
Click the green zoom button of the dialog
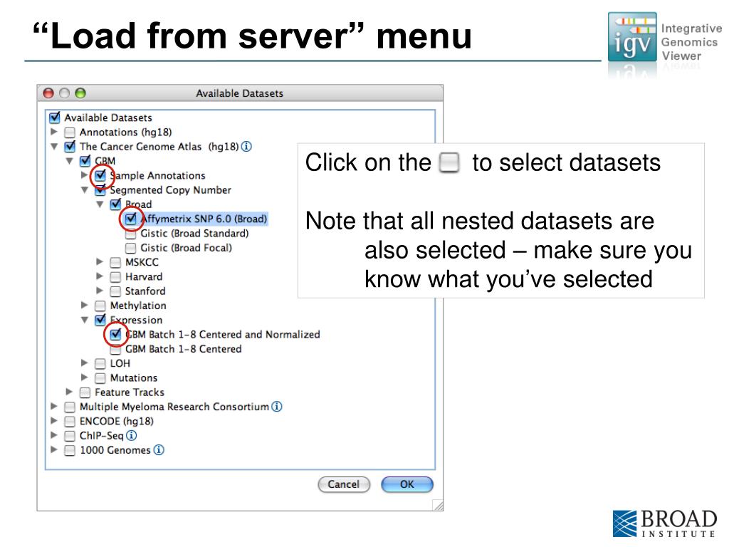point(80,93)
